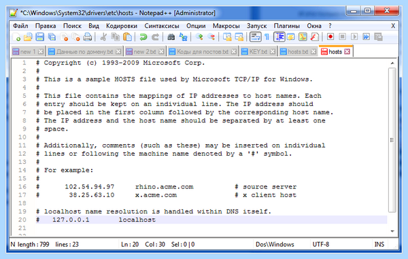Open the Вид menu

click(94, 26)
